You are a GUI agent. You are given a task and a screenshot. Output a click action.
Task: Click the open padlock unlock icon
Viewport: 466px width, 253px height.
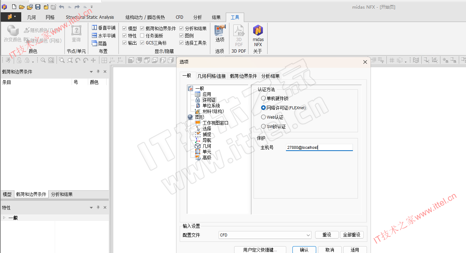pyautogui.click(x=19, y=61)
